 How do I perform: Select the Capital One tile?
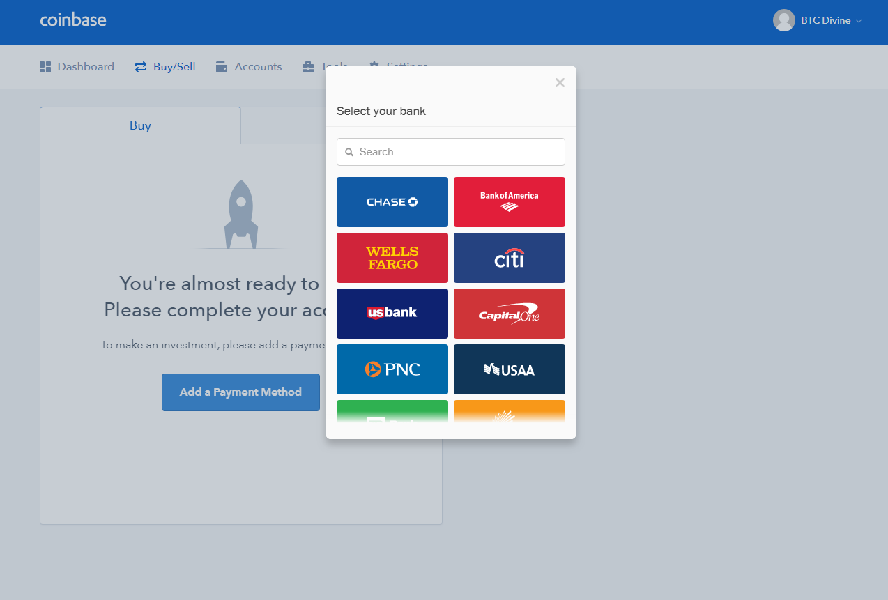[510, 314]
